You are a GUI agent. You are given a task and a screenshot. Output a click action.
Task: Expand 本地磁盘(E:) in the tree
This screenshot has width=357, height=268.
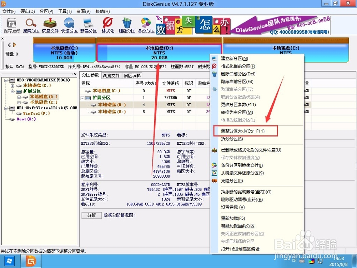coord(19,103)
